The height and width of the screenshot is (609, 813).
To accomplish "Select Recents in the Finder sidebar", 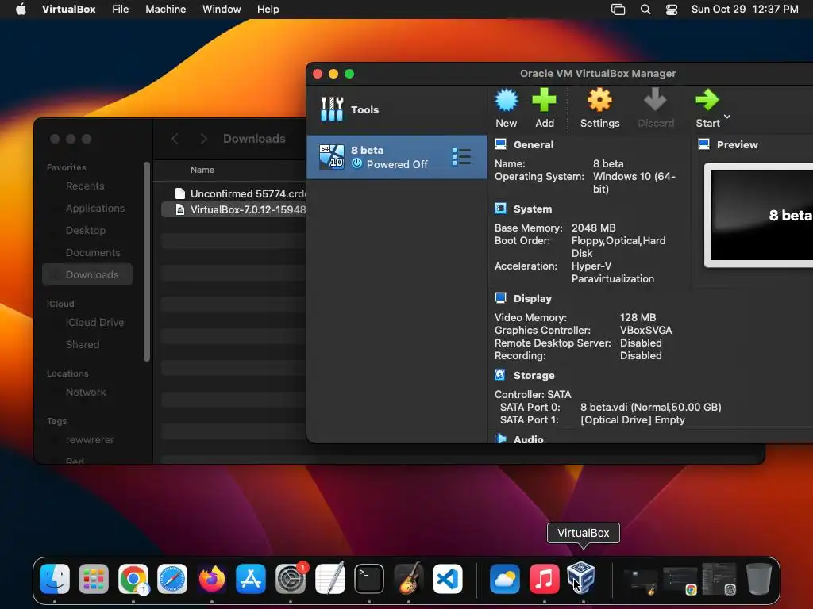I will coord(85,186).
